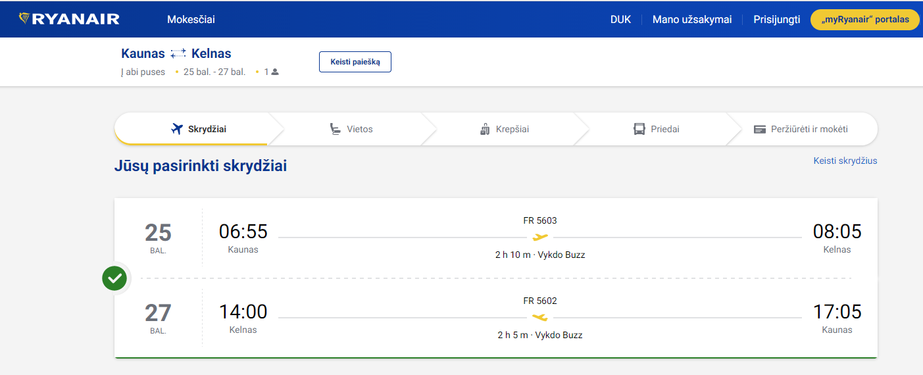This screenshot has height=375, width=923.
Task: Open the DUK help link
Action: pos(620,19)
